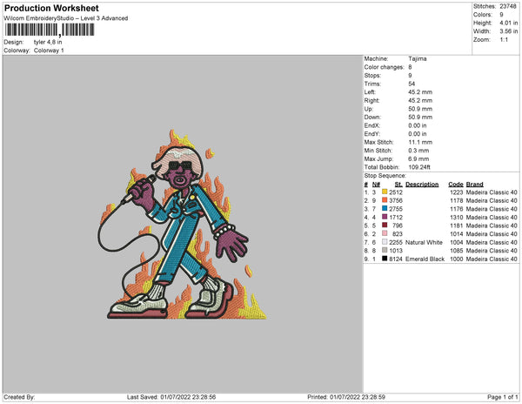This screenshot has height=404, width=522.
Task: Click the embroidery design preview image
Action: [182, 224]
